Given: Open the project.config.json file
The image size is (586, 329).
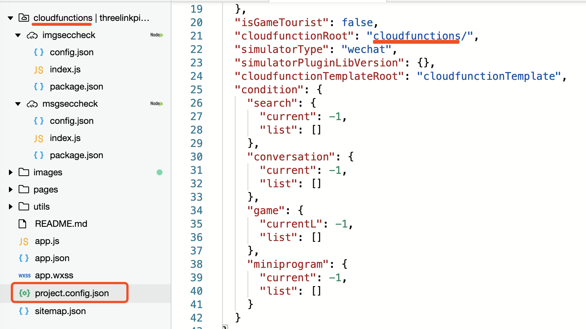Looking at the screenshot, I should click(x=72, y=293).
